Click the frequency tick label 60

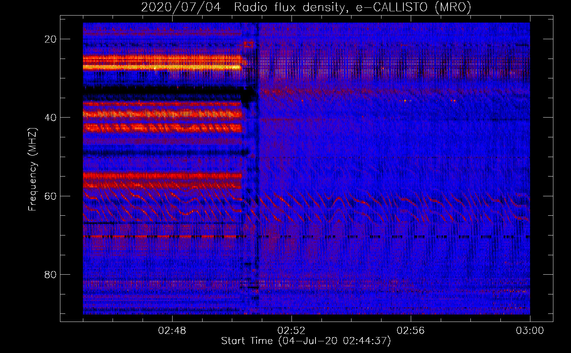50,196
